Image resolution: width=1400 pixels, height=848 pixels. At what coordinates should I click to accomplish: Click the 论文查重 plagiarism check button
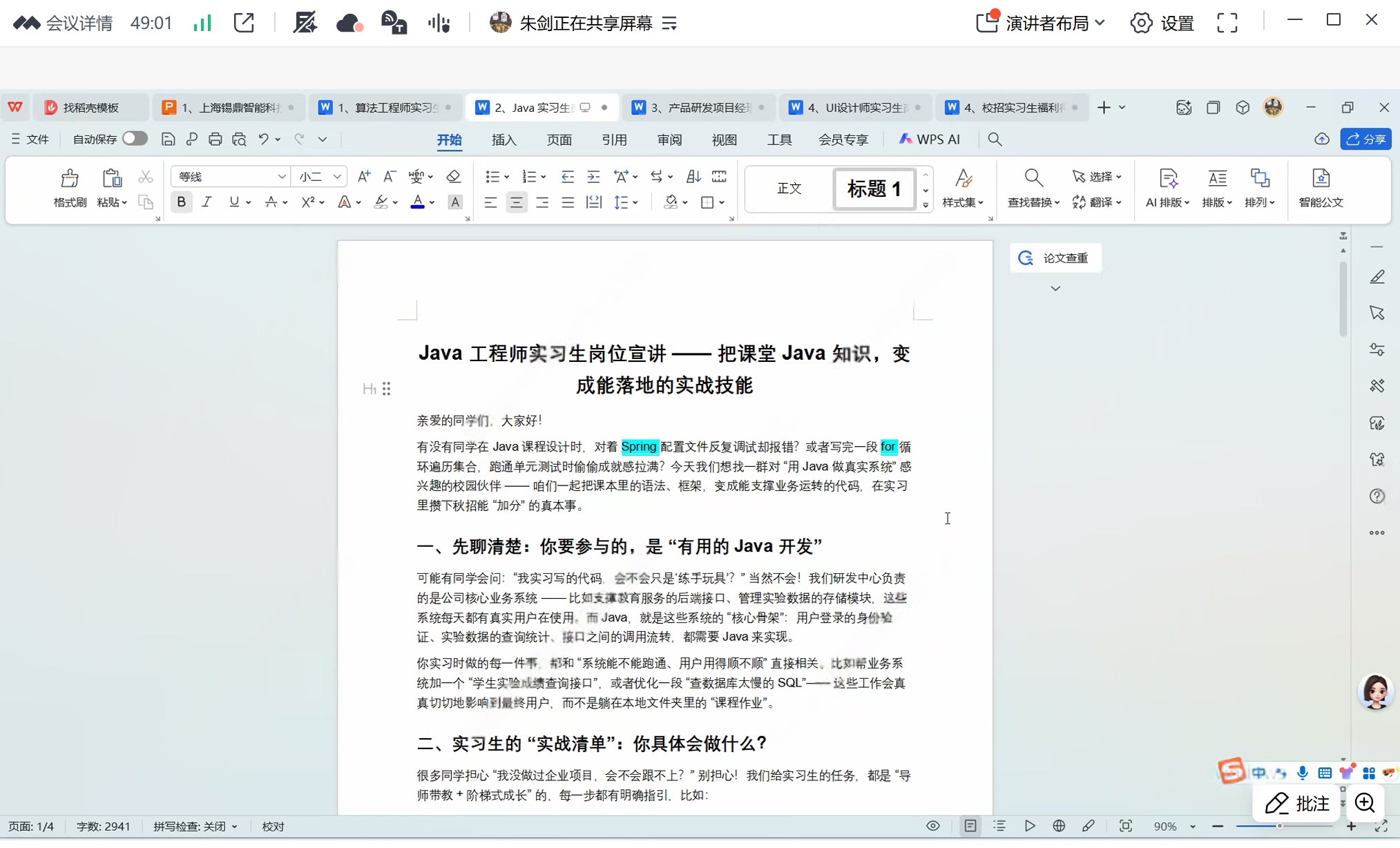coord(1055,258)
